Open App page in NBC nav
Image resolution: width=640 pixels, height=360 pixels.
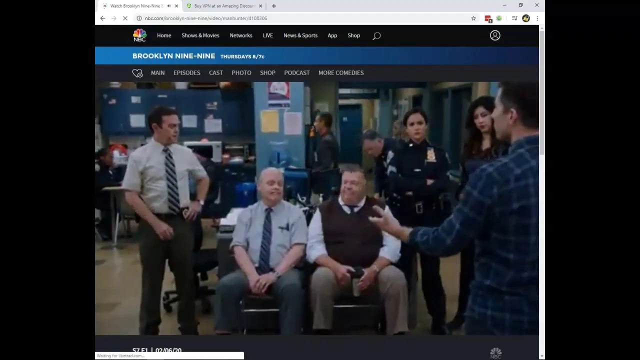click(332, 35)
